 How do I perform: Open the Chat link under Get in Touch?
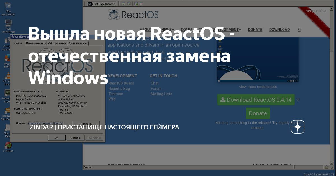pyautogui.click(x=155, y=83)
